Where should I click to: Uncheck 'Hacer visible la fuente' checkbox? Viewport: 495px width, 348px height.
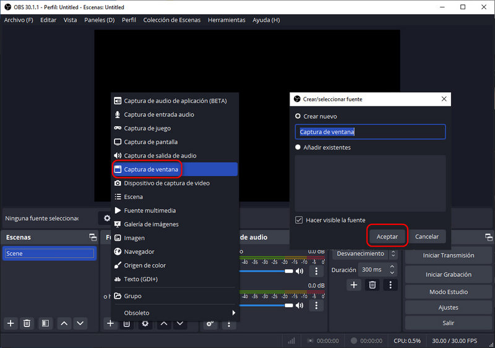[x=299, y=220]
